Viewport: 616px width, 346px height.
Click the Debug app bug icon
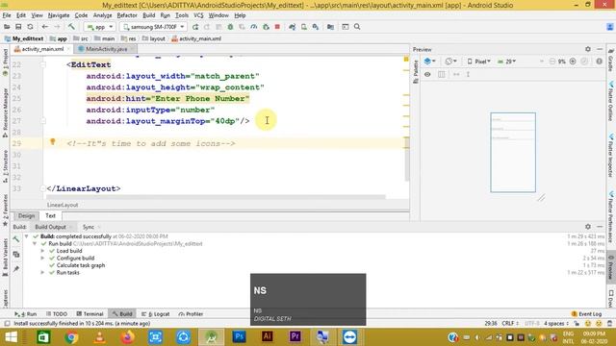(x=231, y=27)
